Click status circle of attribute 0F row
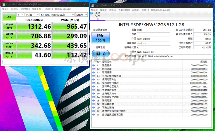Viewport: 215px width, 131px height. tap(94, 115)
